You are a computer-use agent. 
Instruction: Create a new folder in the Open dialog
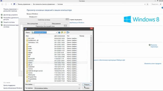pyautogui.click(x=65, y=33)
